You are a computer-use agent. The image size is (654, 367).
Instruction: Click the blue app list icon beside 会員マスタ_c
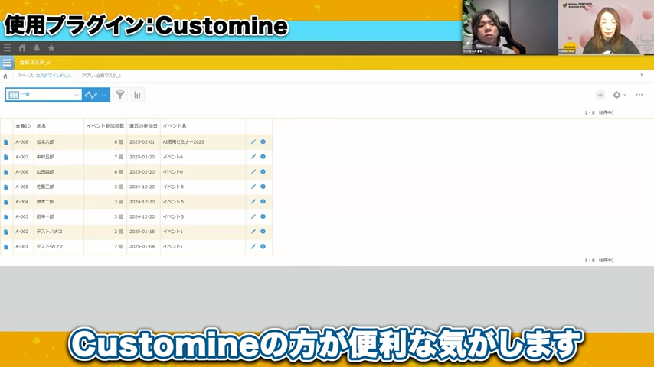point(7,63)
